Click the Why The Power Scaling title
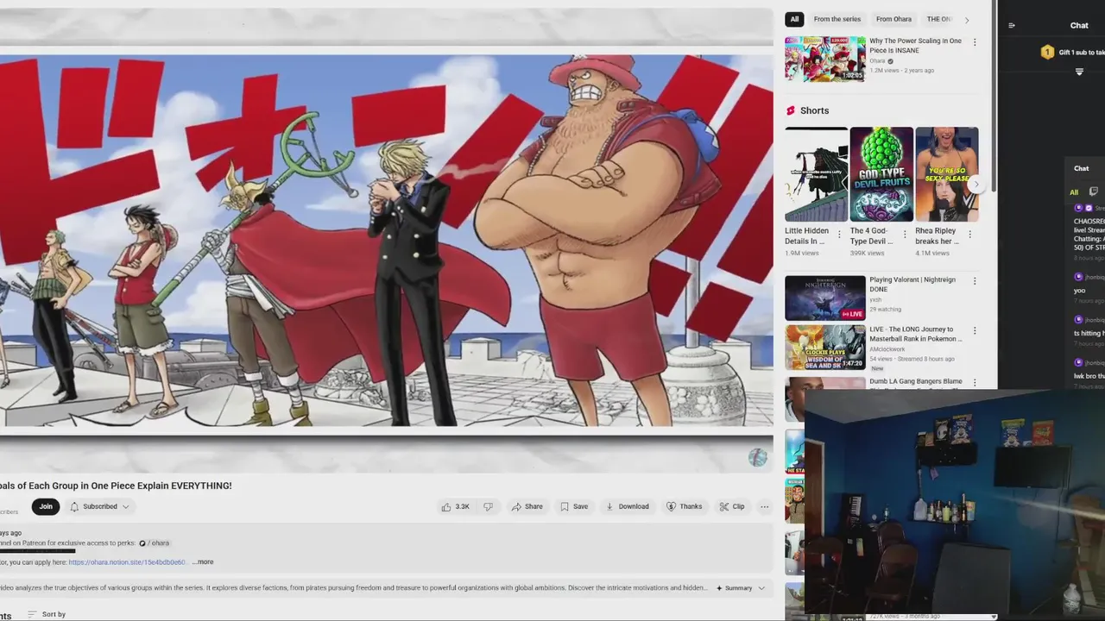The height and width of the screenshot is (621, 1105). click(915, 46)
